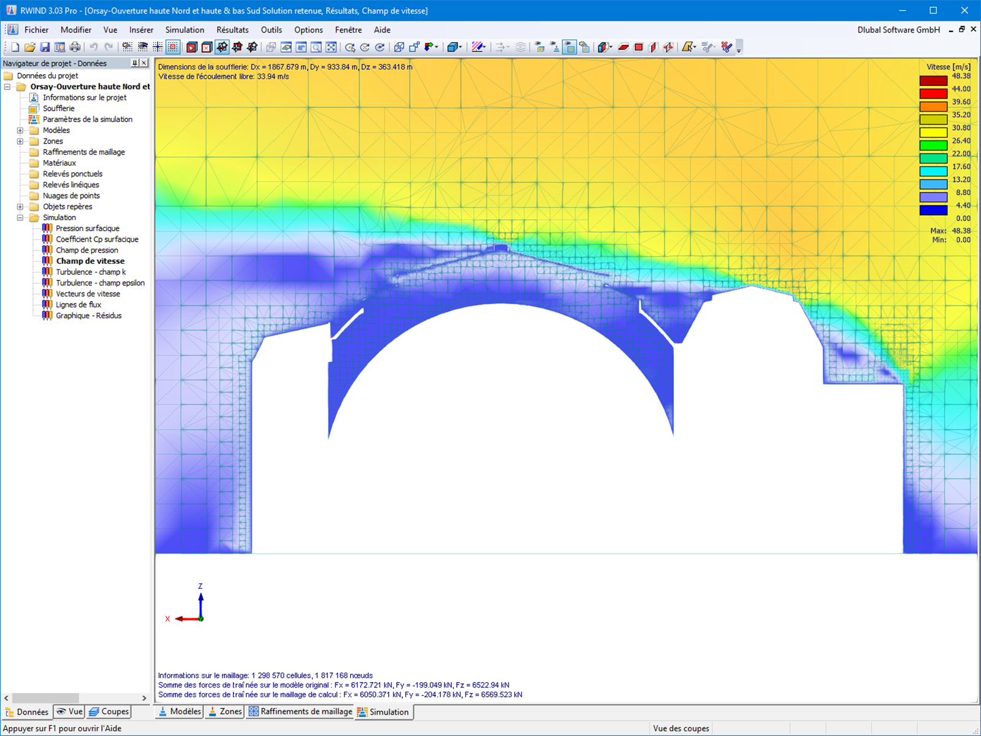This screenshot has width=981, height=736.
Task: Open the blue 3D box display dropdown arrow
Action: (460, 47)
